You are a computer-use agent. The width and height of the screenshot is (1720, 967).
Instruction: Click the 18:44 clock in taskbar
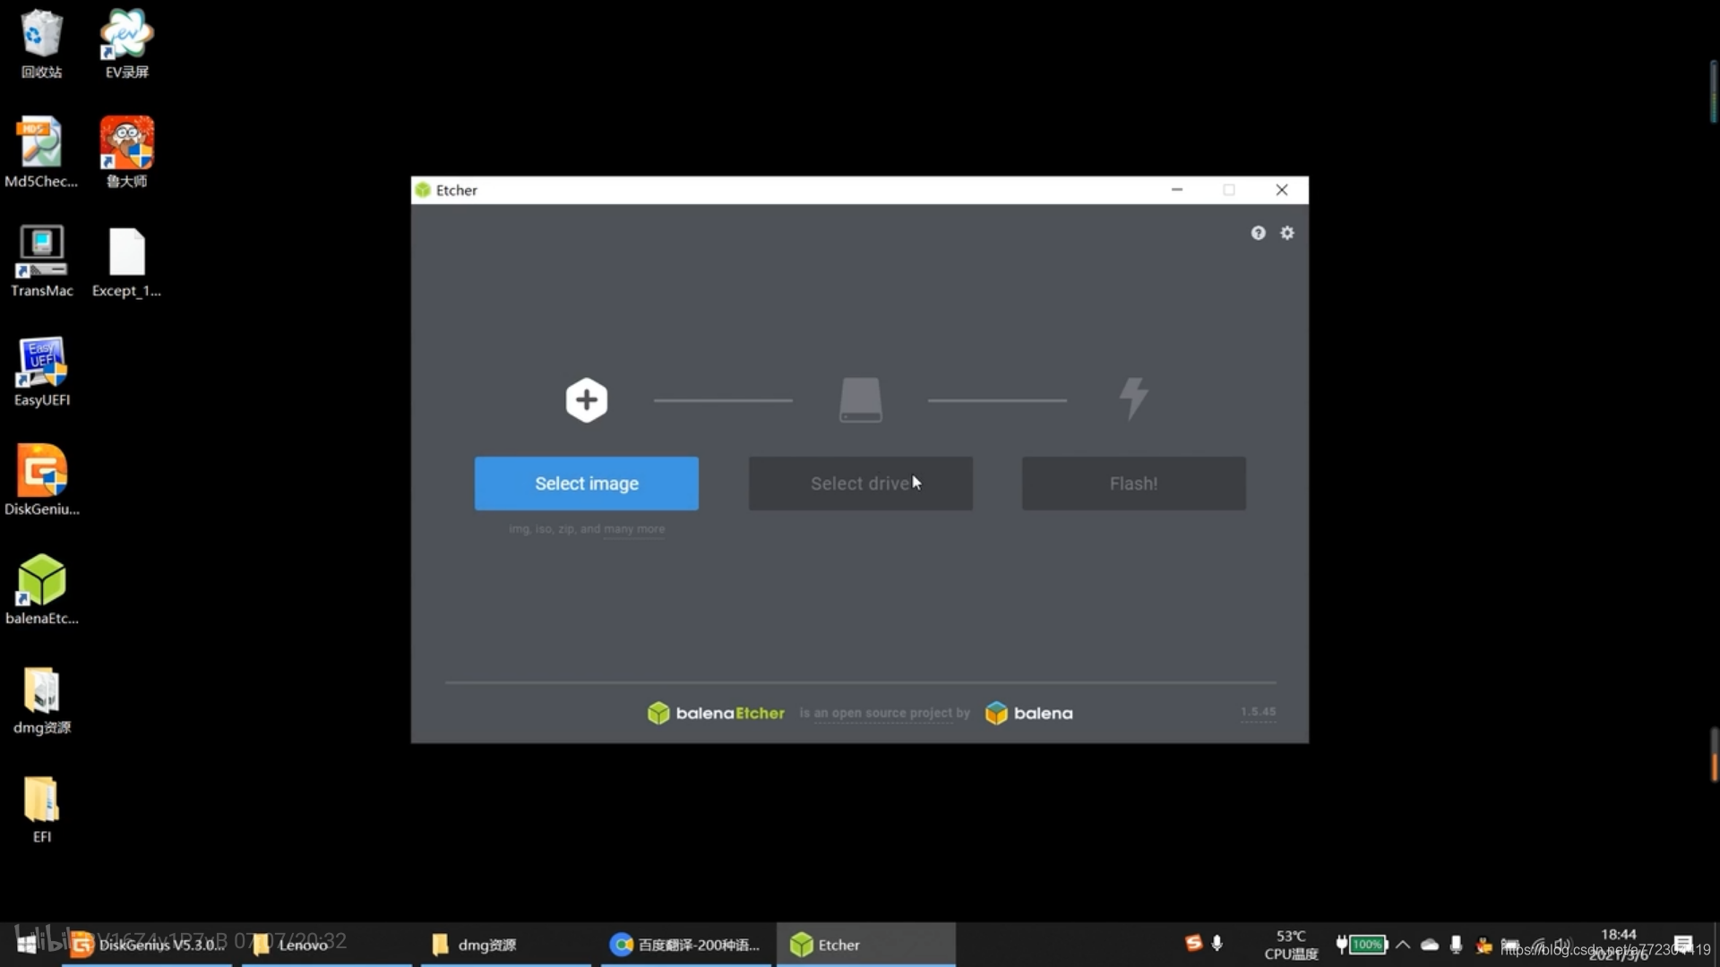(x=1619, y=935)
